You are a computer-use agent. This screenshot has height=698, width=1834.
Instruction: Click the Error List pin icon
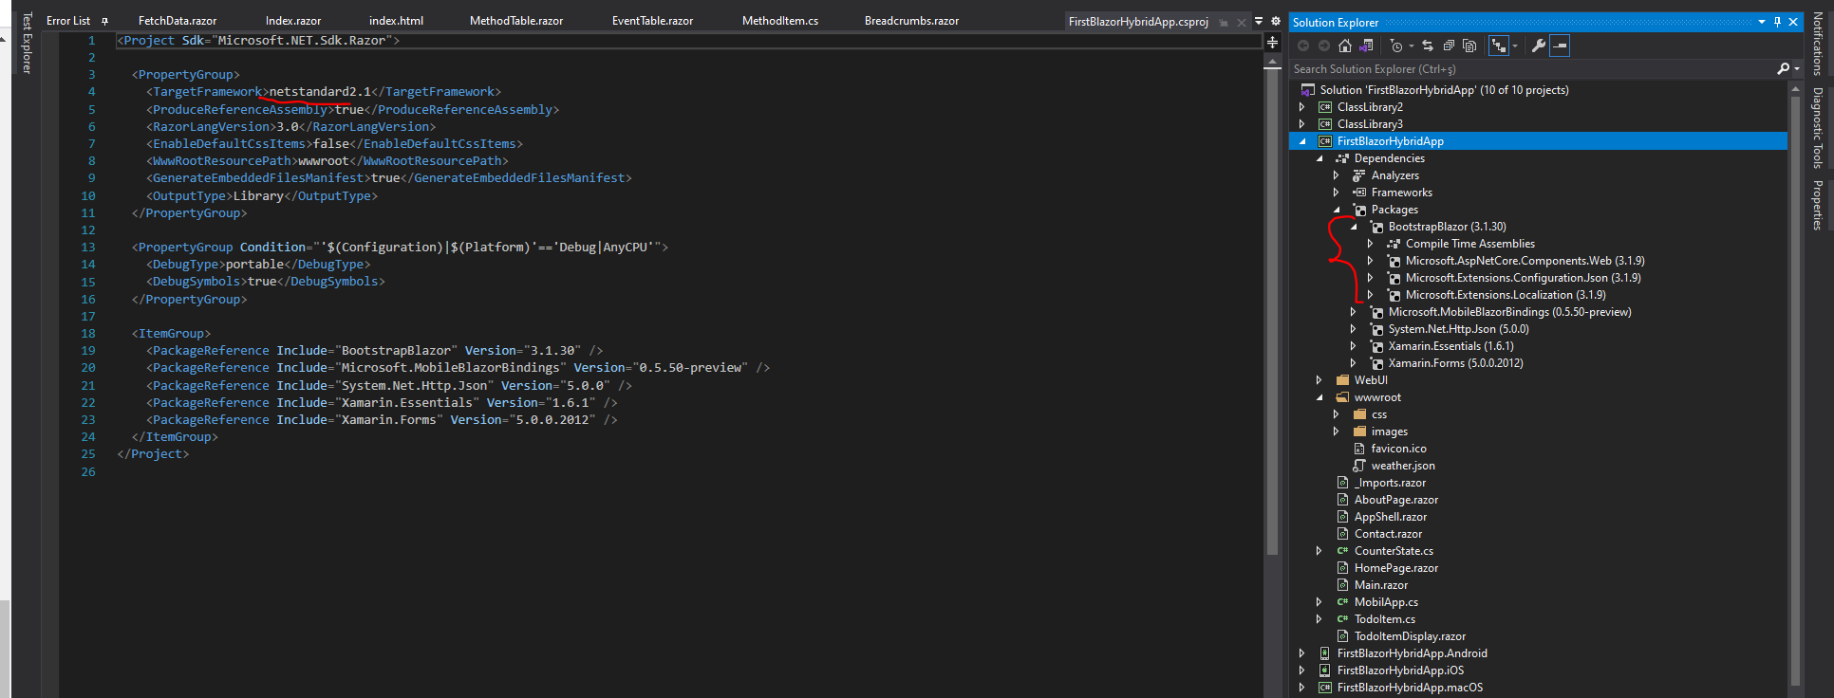click(x=104, y=21)
